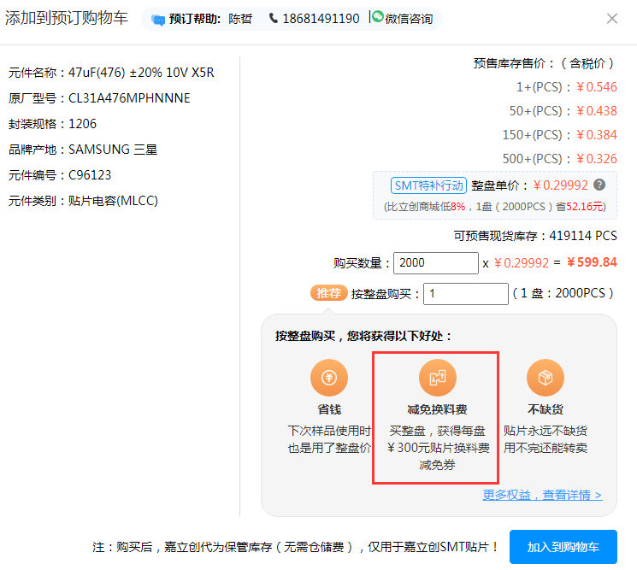Click the 按整盘购买 reel count field
The height and width of the screenshot is (570, 637).
[x=466, y=293]
